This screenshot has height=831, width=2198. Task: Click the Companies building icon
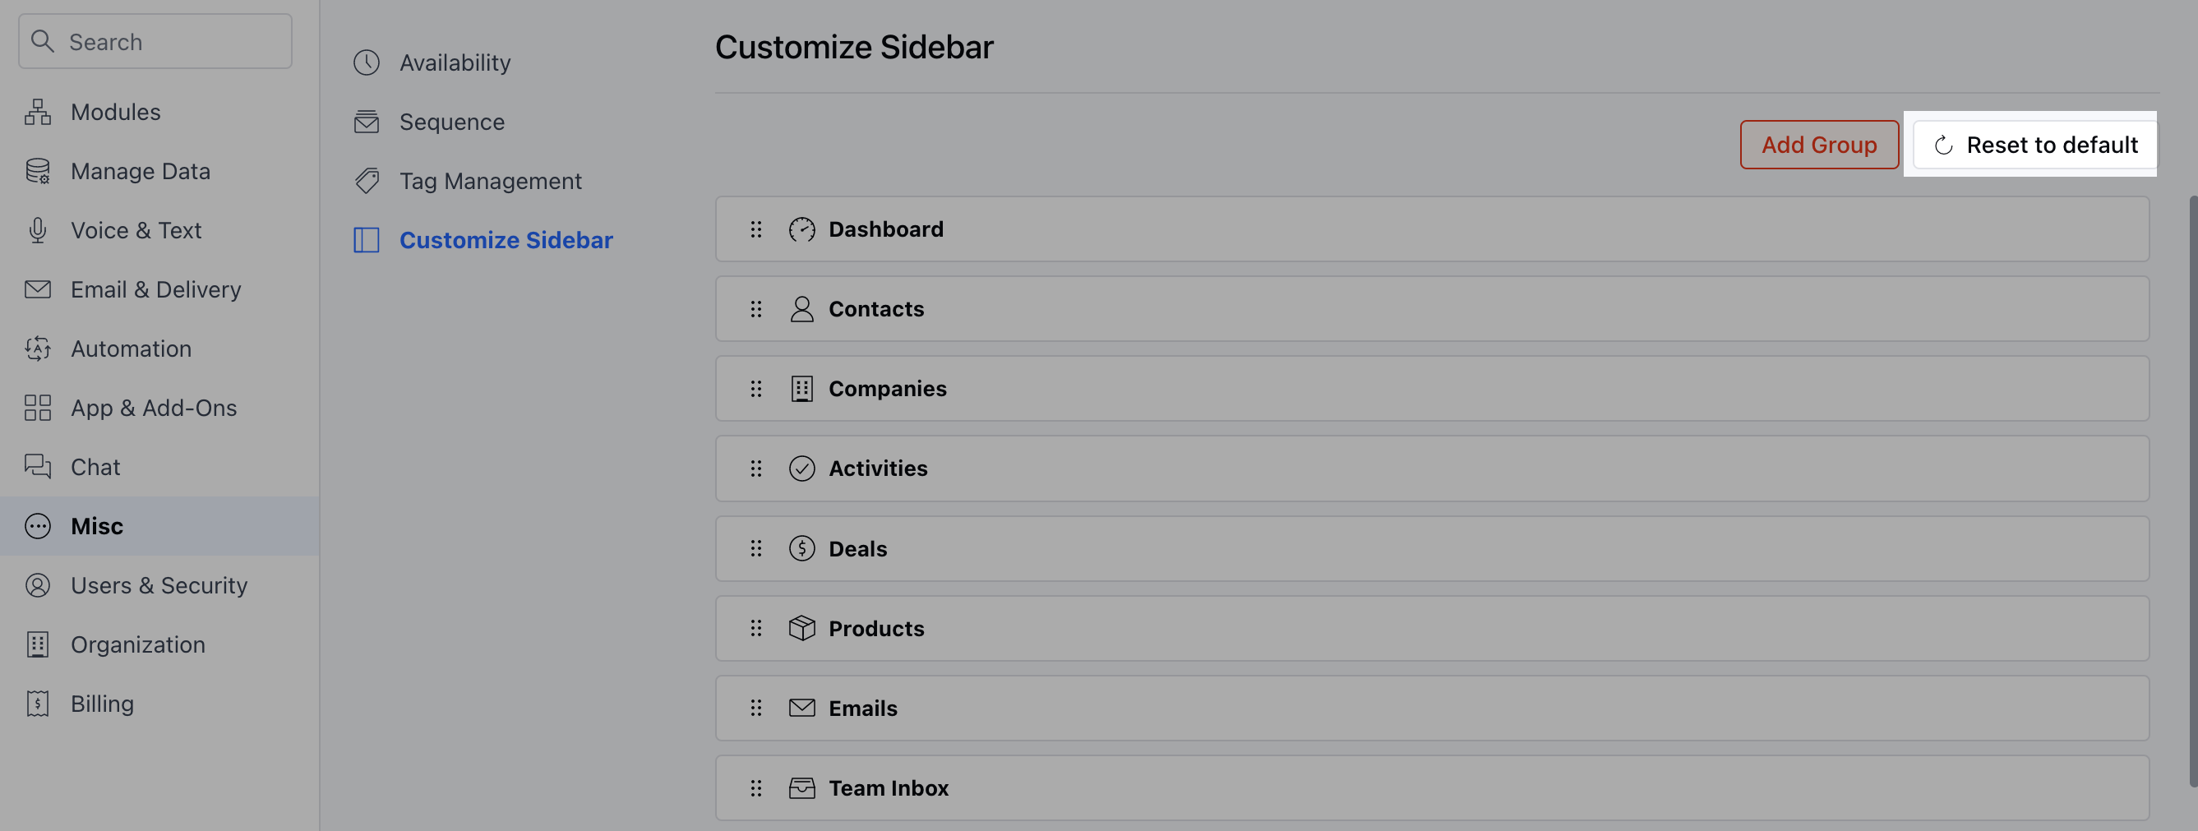tap(801, 388)
